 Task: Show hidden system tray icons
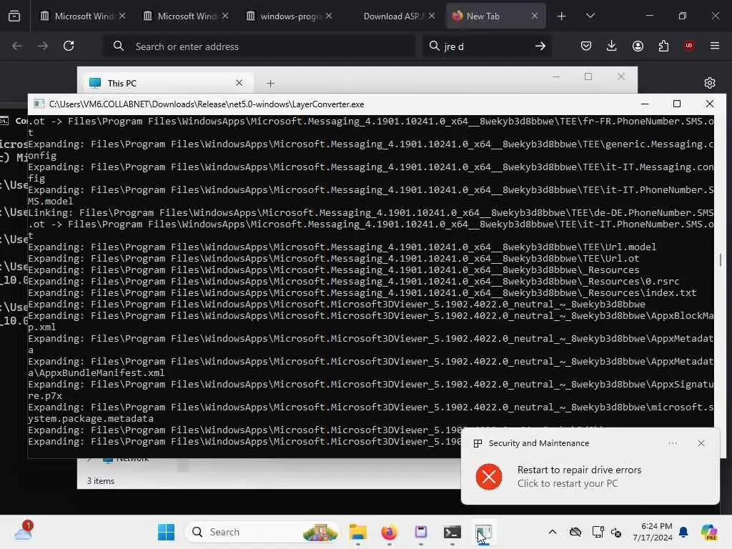point(553,532)
